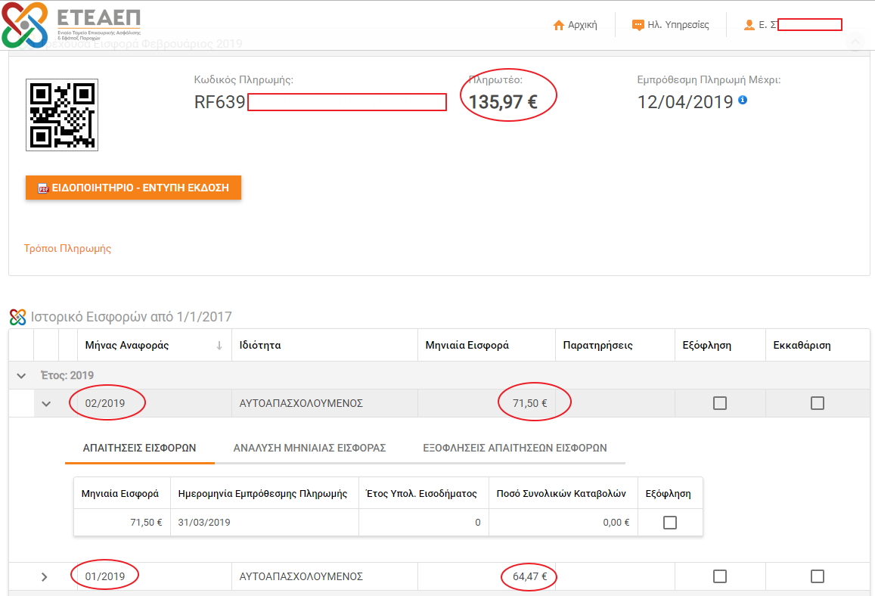Viewport: 875px width, 596px height.
Task: Click the RF639 payment code
Action: tap(219, 102)
